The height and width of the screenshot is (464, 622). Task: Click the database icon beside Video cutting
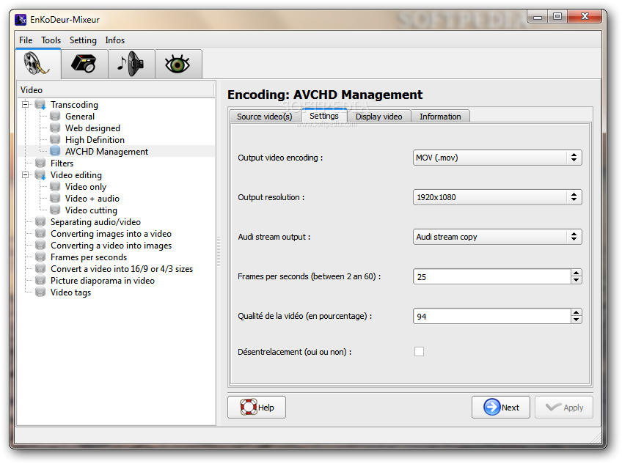[55, 210]
